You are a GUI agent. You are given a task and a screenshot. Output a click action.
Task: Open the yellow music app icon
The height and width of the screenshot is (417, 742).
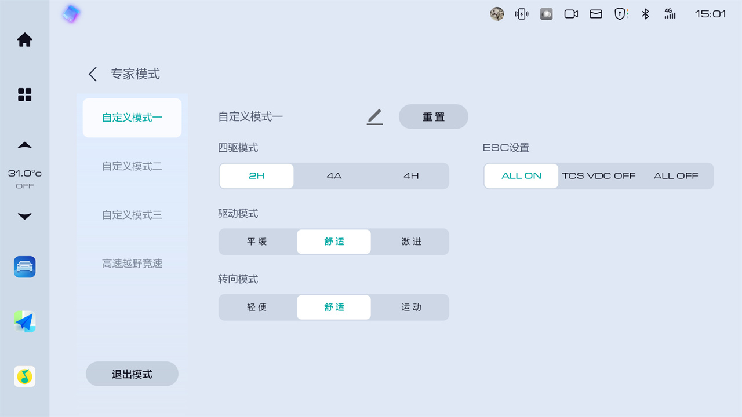[x=25, y=376]
